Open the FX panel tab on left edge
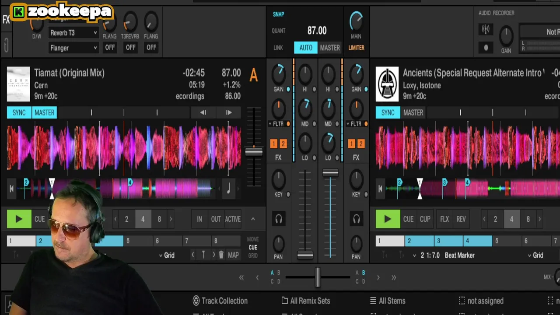Image resolution: width=560 pixels, height=315 pixels. [x=6, y=20]
